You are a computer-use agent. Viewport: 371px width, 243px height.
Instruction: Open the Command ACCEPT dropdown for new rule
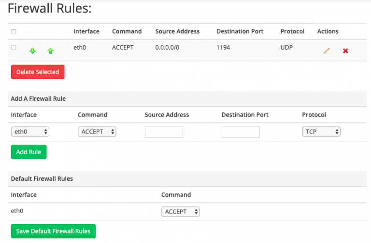pos(97,132)
